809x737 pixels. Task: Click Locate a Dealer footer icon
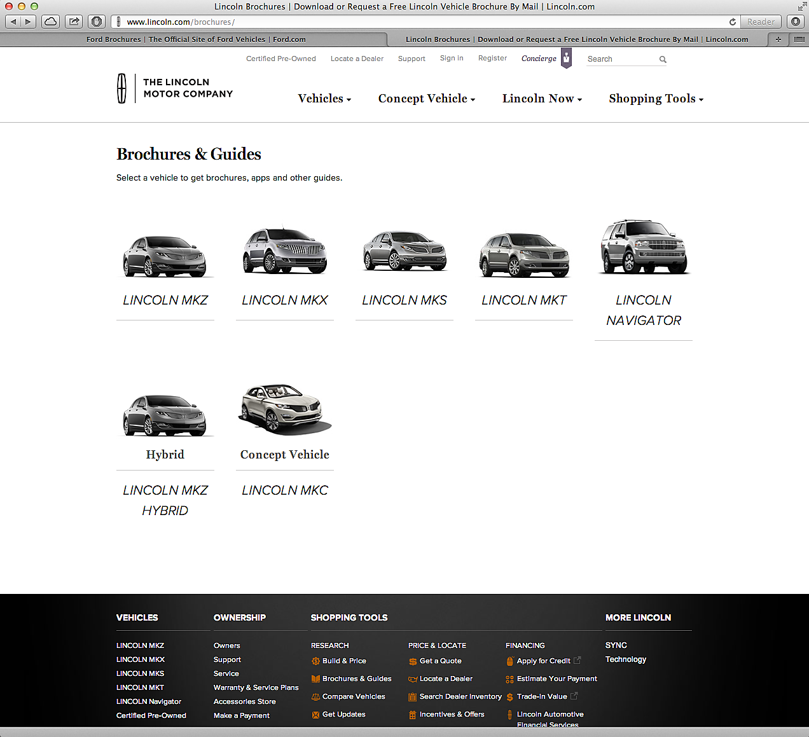413,679
